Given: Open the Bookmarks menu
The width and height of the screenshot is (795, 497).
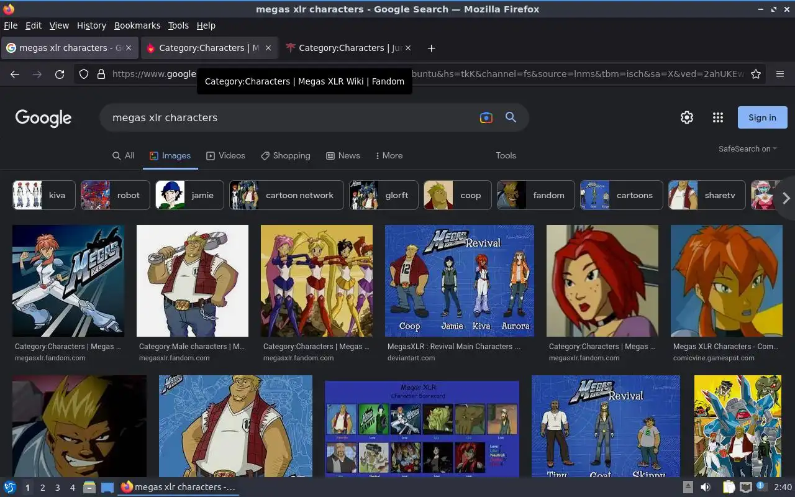Looking at the screenshot, I should coord(137,25).
